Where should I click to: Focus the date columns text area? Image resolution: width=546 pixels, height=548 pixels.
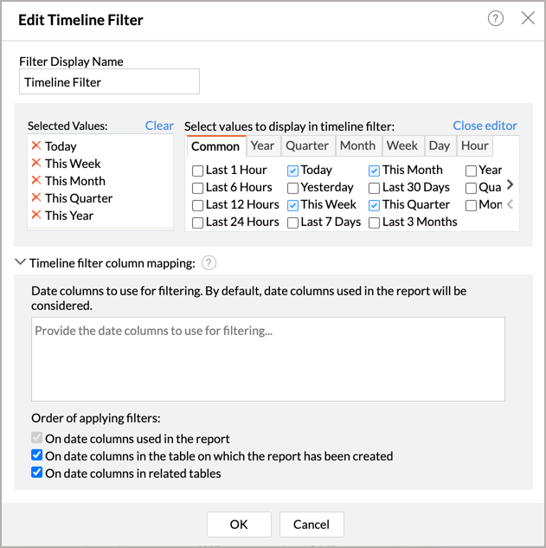(x=268, y=359)
